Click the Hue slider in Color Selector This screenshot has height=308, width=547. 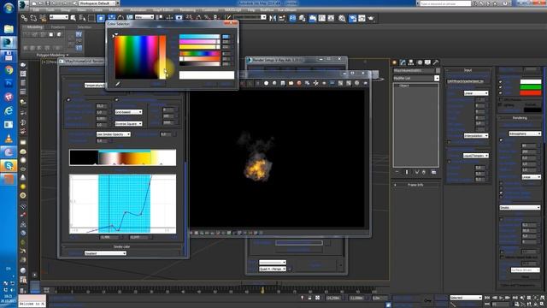(200, 53)
